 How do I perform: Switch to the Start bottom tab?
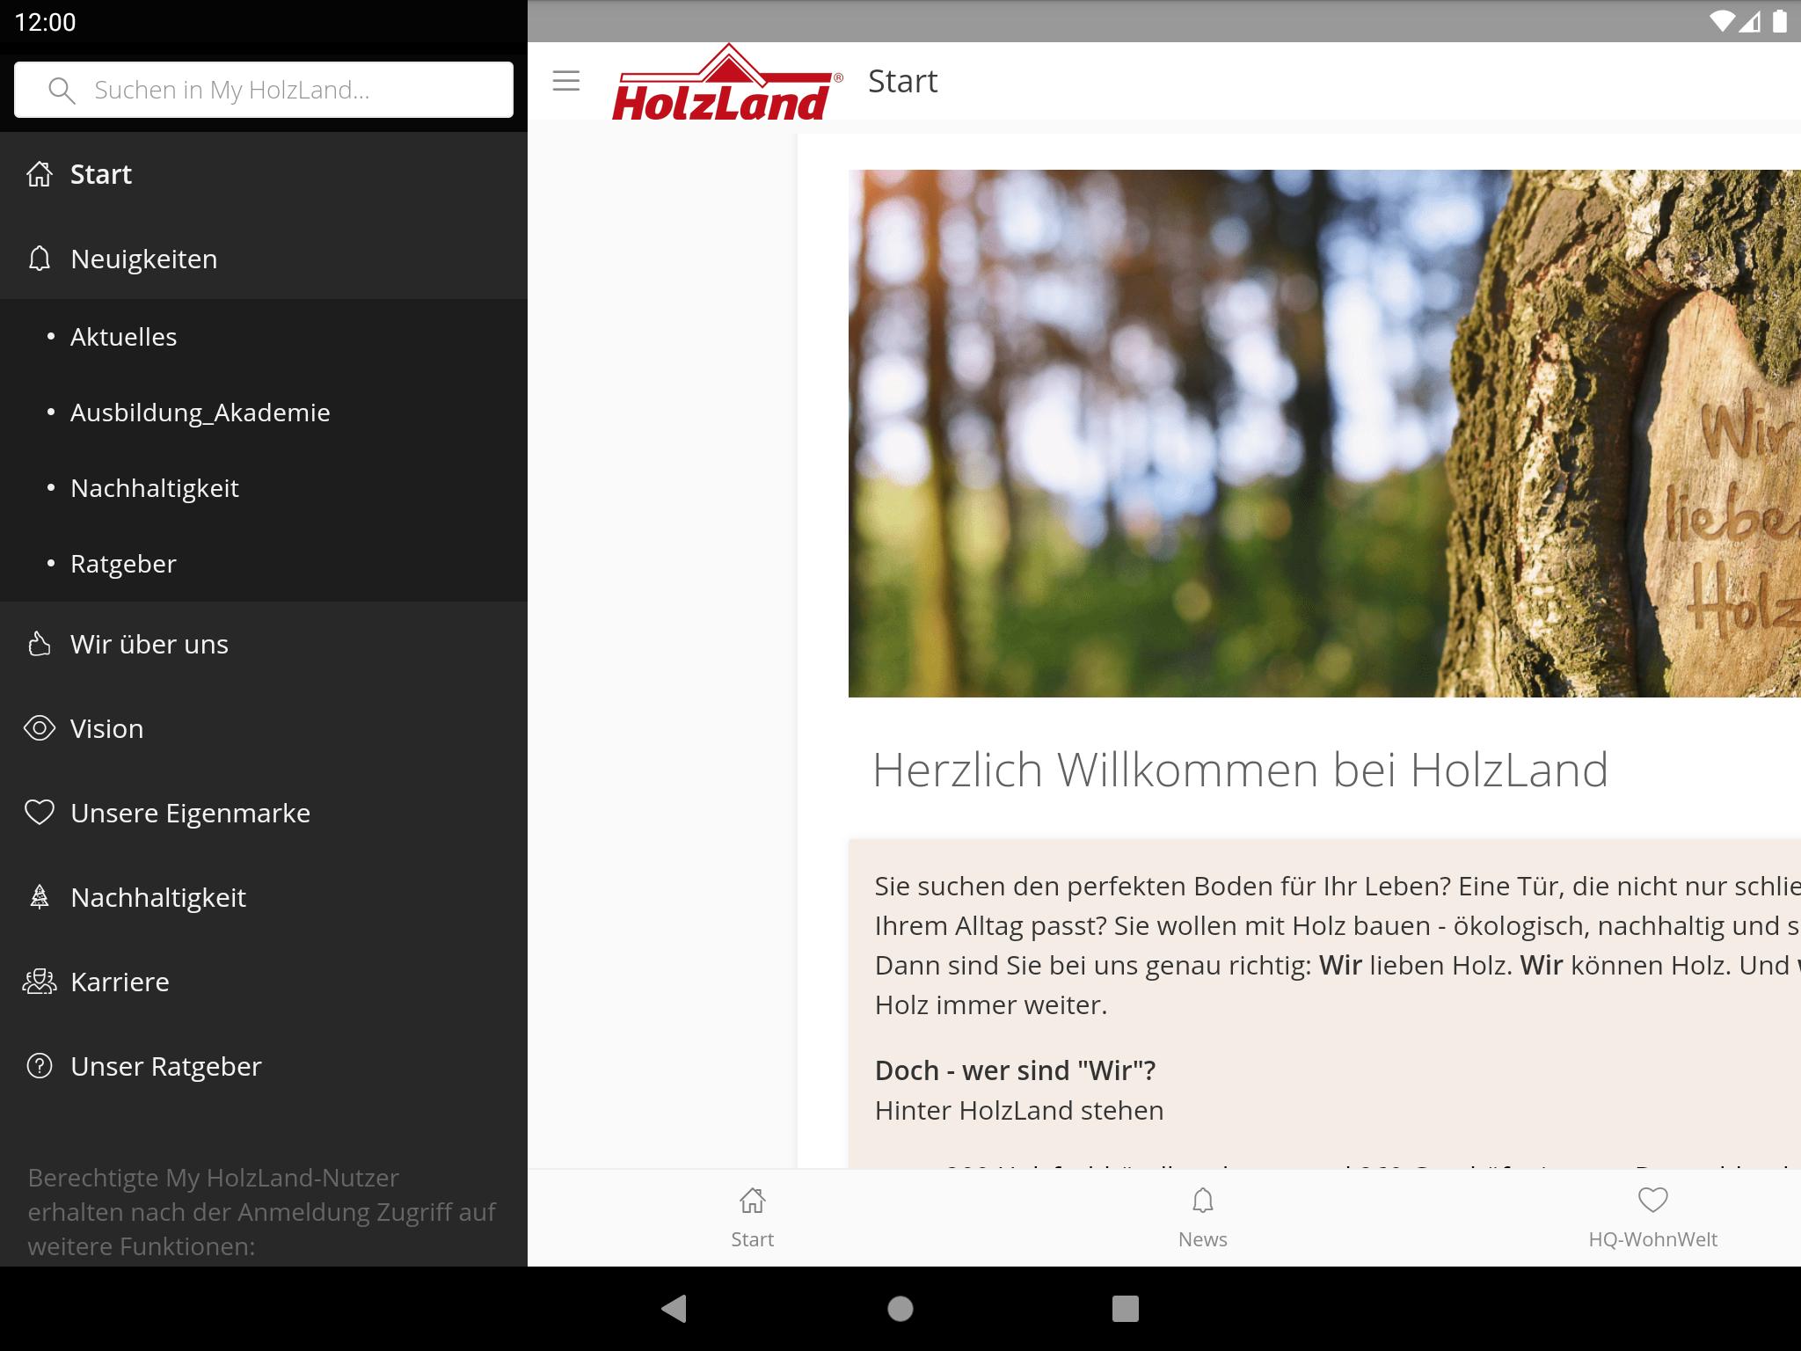pos(753,1218)
